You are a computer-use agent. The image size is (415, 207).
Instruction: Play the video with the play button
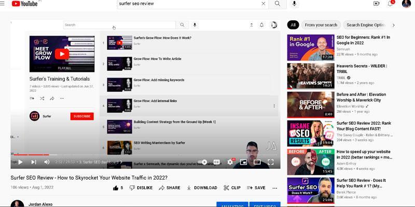[x=20, y=162]
